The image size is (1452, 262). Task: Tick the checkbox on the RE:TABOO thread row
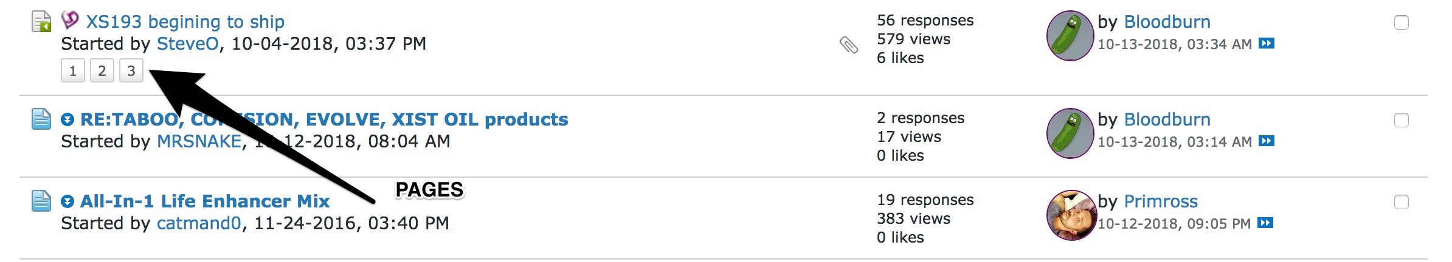[x=1402, y=121]
